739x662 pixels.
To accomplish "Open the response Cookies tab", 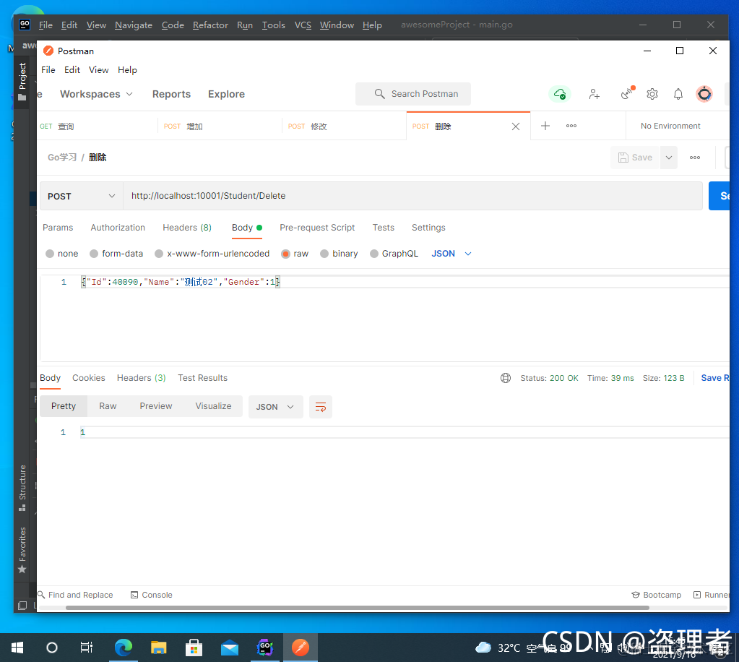I will [89, 378].
